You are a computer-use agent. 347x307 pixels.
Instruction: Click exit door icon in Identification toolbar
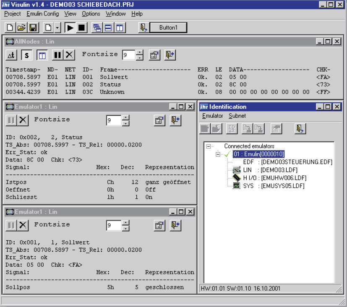299,129
